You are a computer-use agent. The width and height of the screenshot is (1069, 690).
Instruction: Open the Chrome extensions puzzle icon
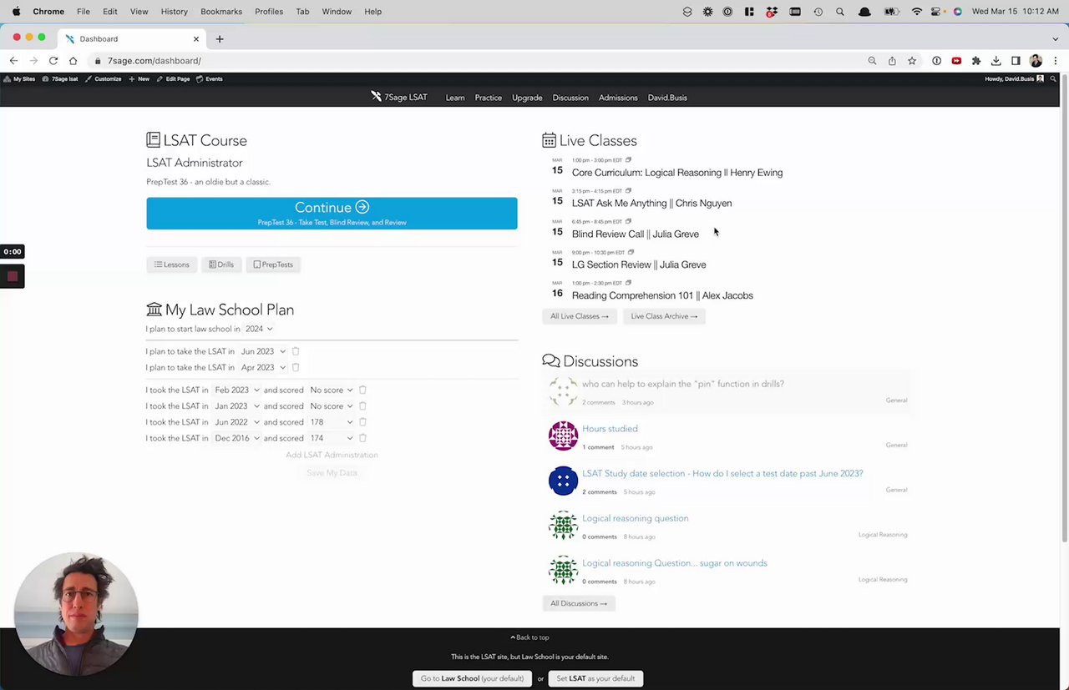976,61
